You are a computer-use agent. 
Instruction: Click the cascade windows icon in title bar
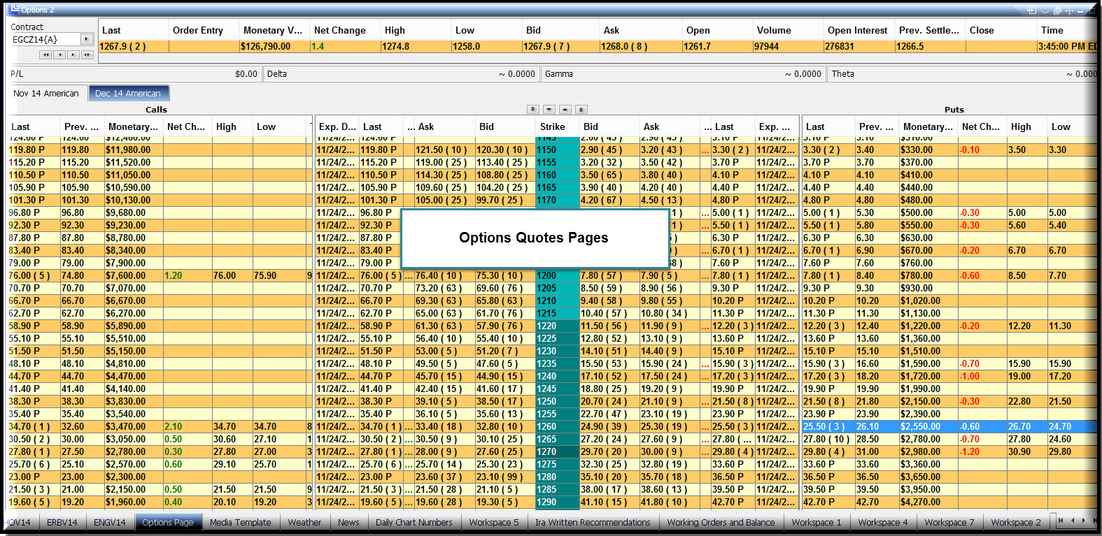(1057, 10)
